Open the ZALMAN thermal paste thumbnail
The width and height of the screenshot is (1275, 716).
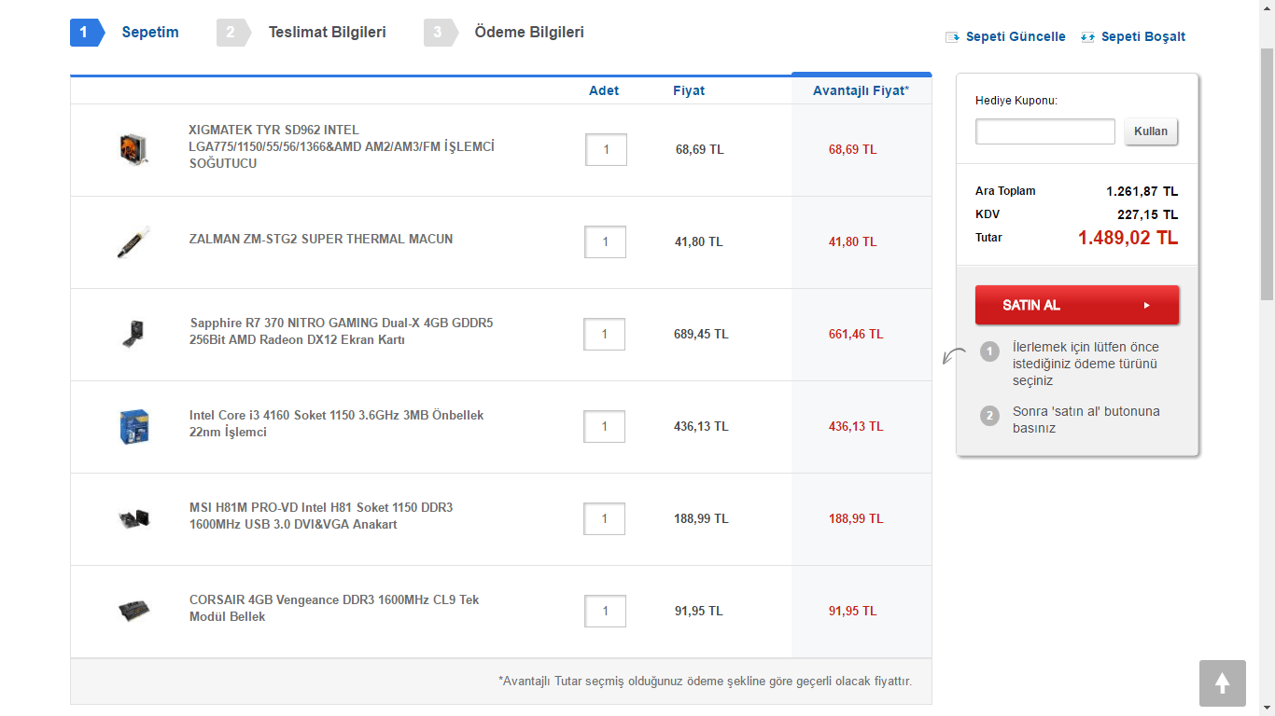tap(134, 241)
